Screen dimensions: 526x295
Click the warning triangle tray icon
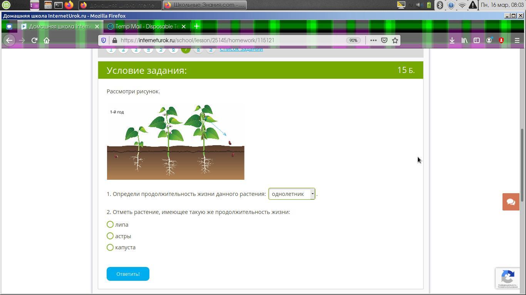[x=473, y=5]
